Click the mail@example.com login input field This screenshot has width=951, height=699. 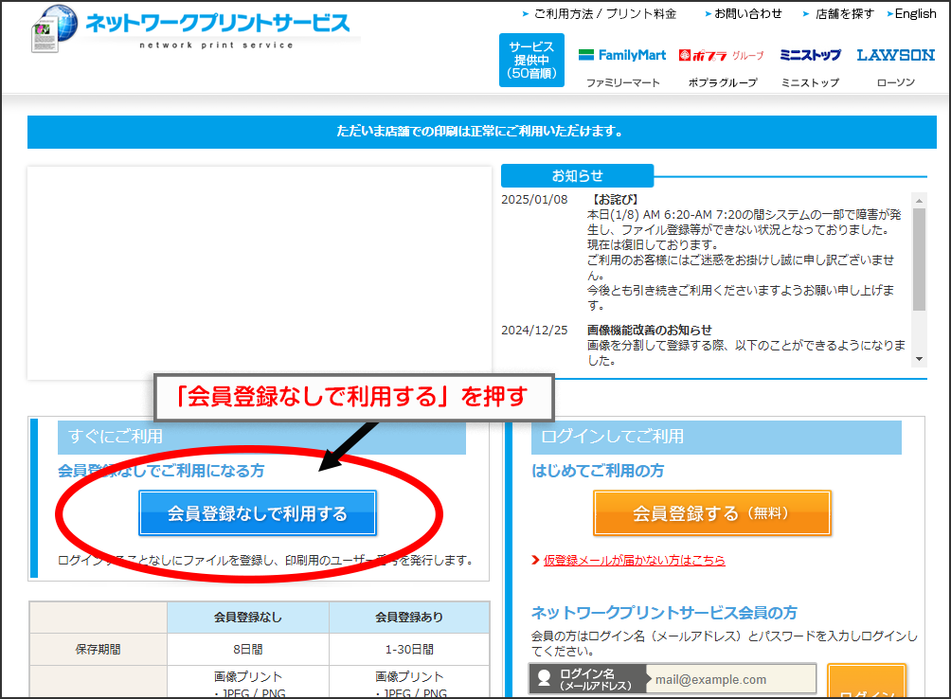[x=731, y=679]
